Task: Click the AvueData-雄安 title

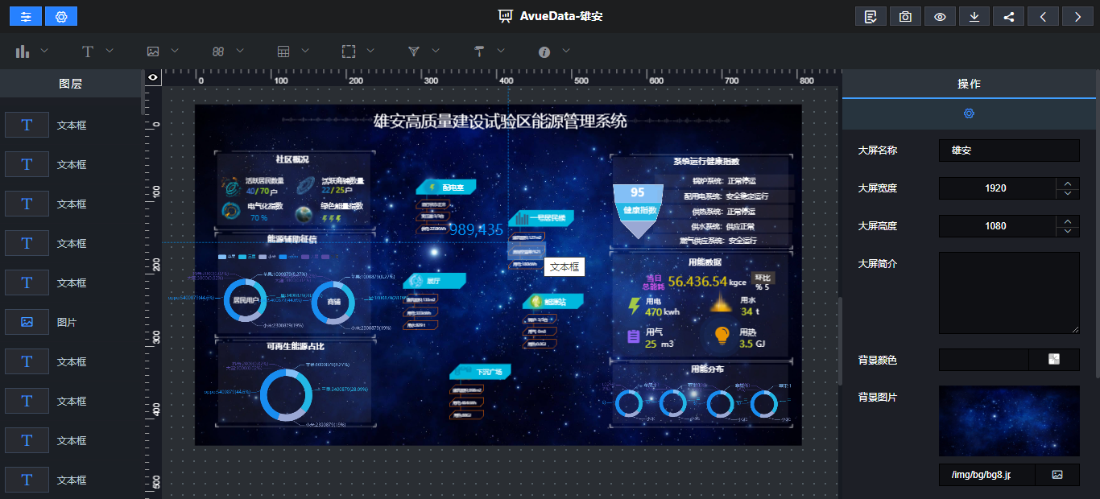Action: click(x=560, y=16)
